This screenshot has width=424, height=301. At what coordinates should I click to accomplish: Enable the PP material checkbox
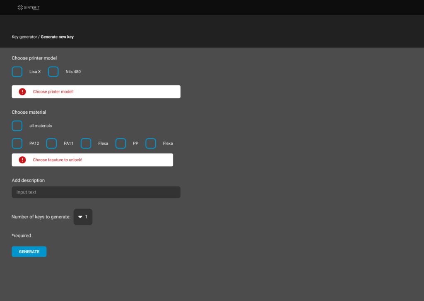coord(120,143)
